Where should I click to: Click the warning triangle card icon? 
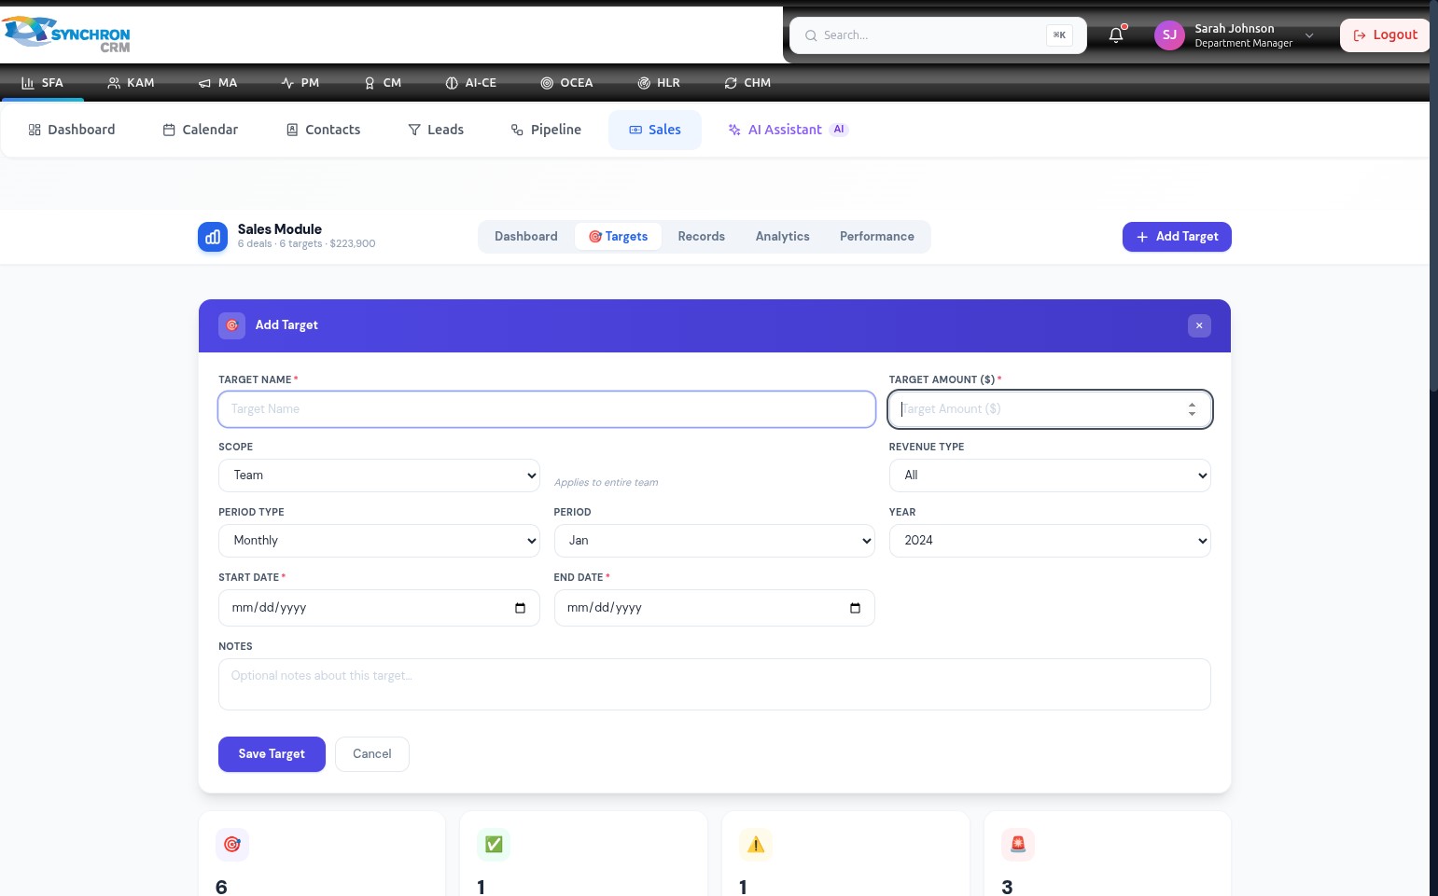756,845
